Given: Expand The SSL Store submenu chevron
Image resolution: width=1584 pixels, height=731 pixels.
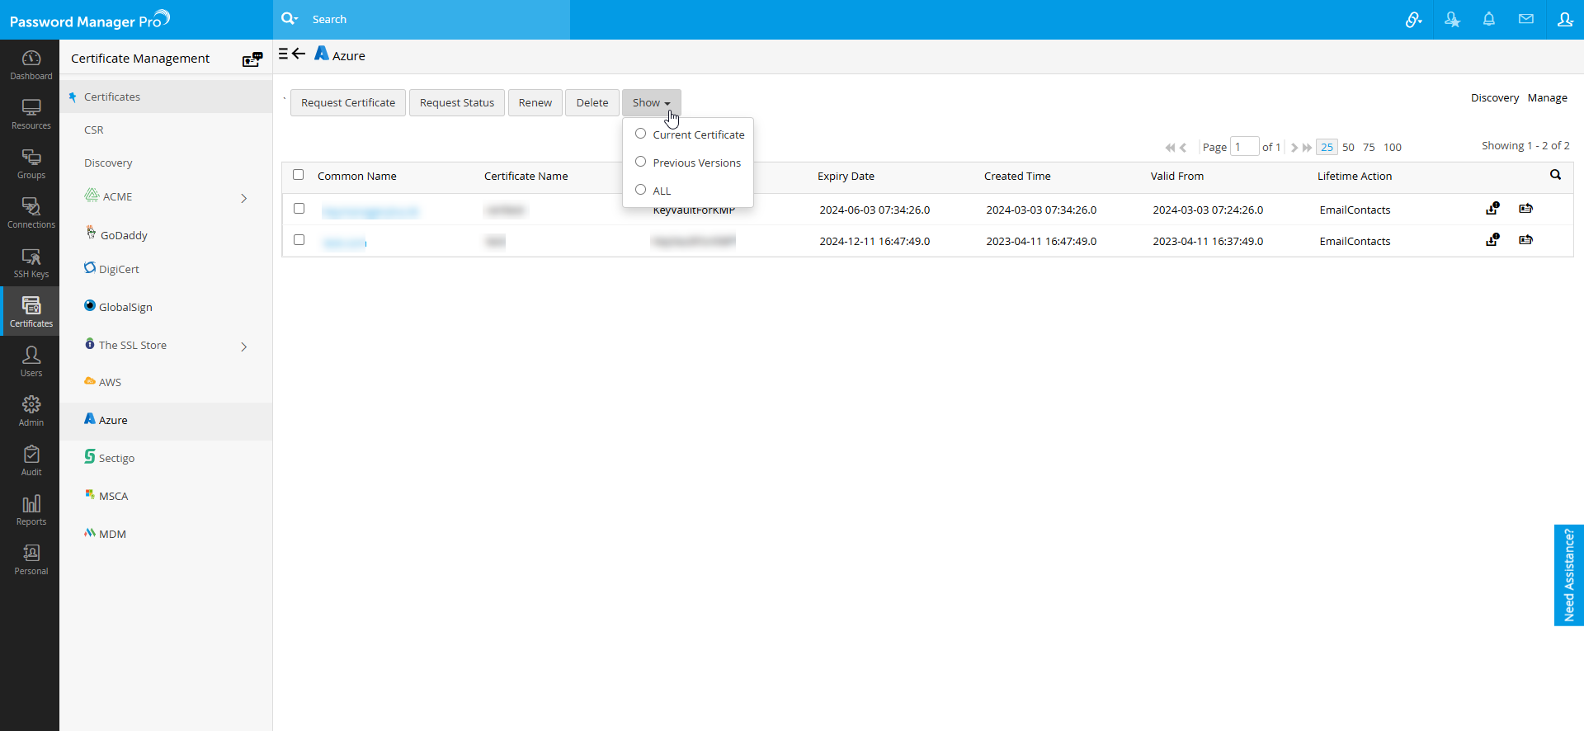Looking at the screenshot, I should pos(243,347).
